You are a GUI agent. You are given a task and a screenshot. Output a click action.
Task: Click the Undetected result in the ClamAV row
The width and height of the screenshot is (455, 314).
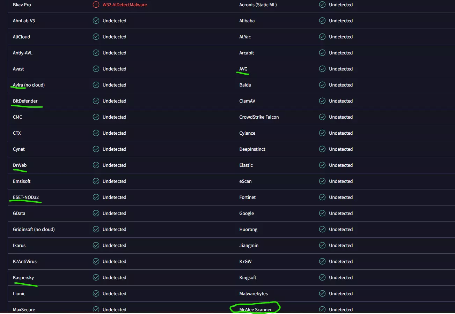click(340, 101)
